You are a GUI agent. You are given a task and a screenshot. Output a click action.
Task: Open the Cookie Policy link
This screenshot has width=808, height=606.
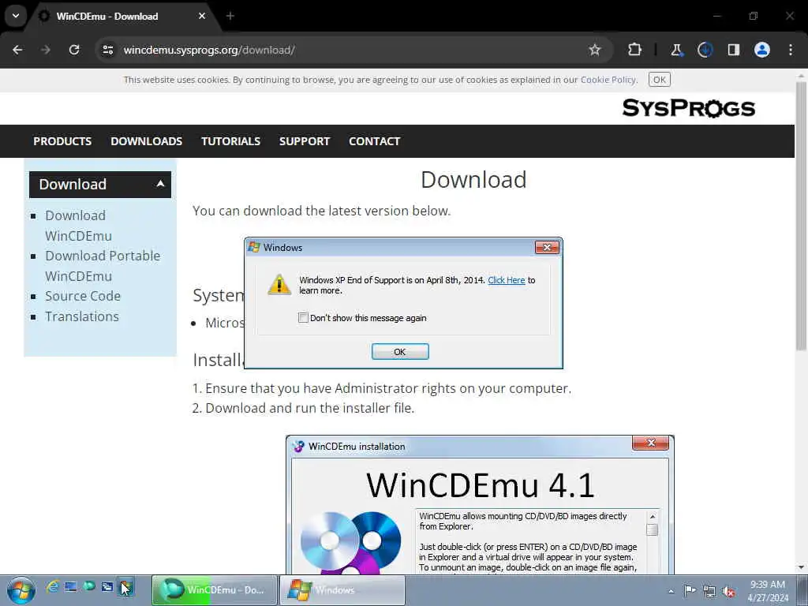pos(608,80)
